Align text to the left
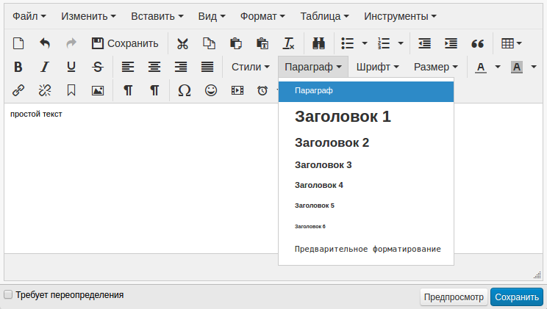 coord(128,67)
